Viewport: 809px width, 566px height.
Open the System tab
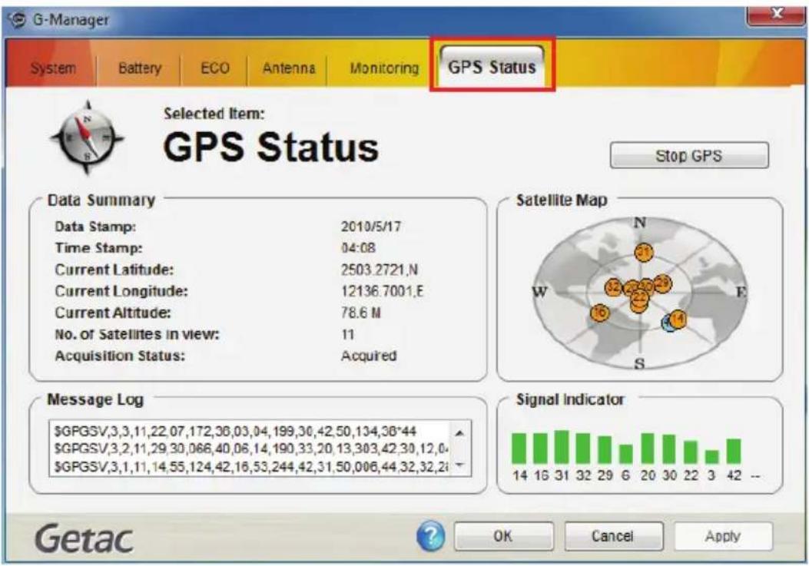point(53,68)
